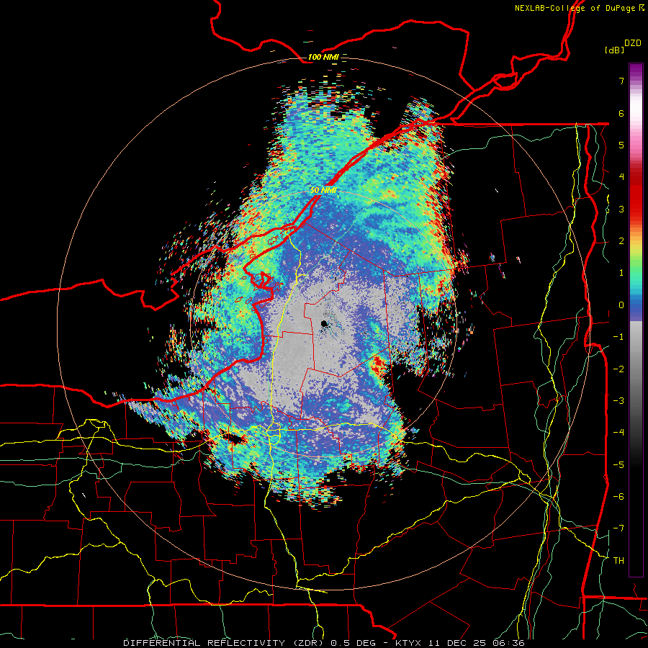Click the 6 label on the color scale

(x=621, y=113)
